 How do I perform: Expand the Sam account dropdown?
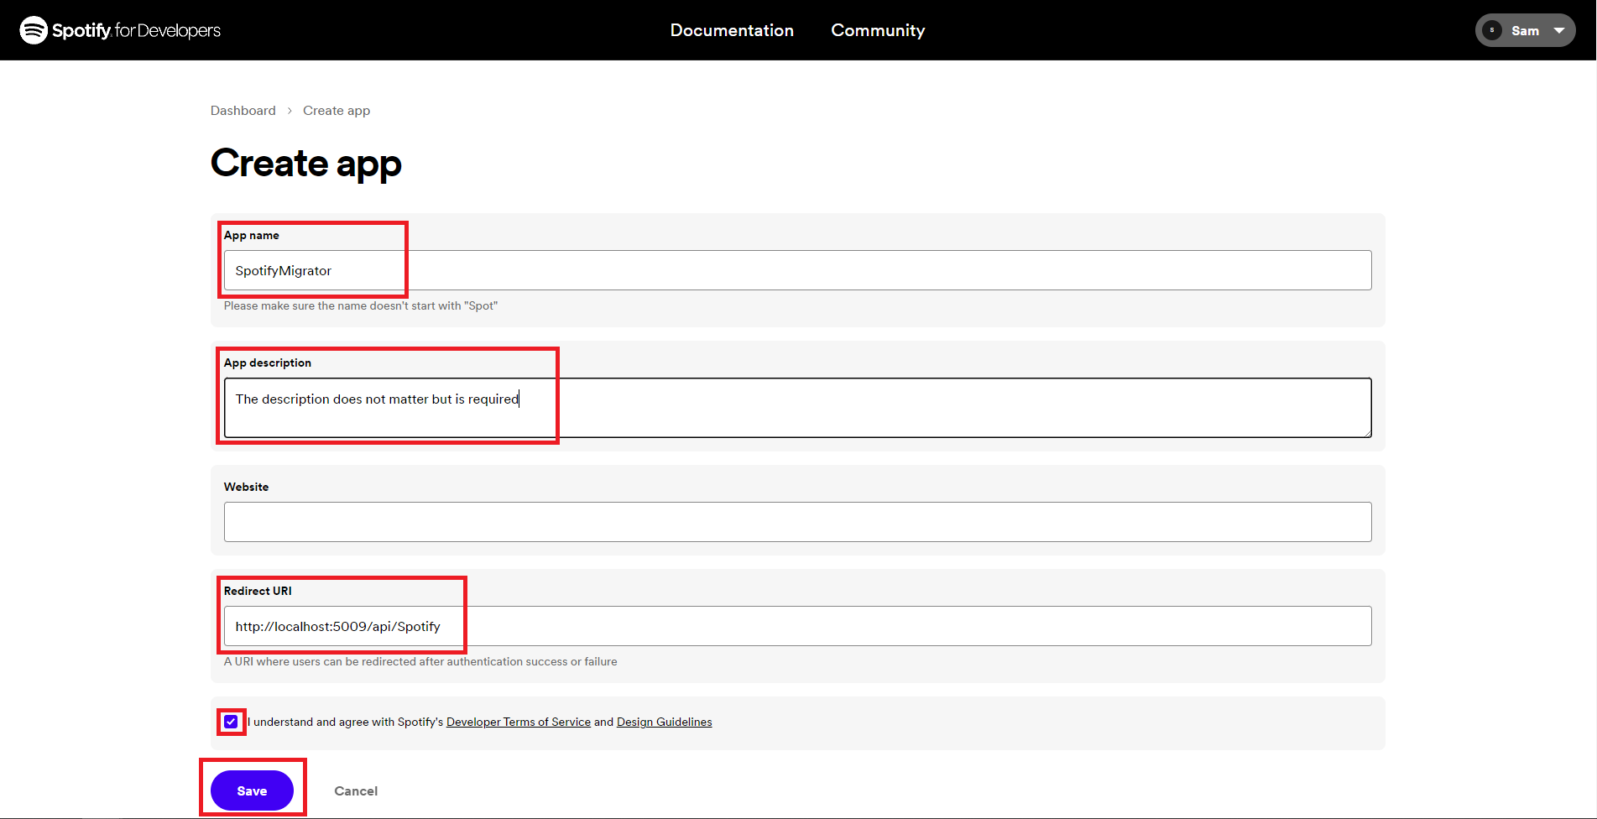[x=1525, y=30]
